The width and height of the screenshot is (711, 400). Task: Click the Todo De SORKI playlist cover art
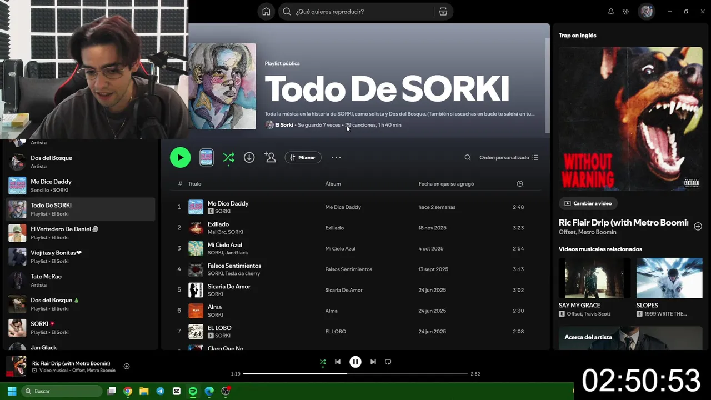pyautogui.click(x=222, y=86)
